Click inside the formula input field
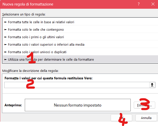 pos(75,85)
